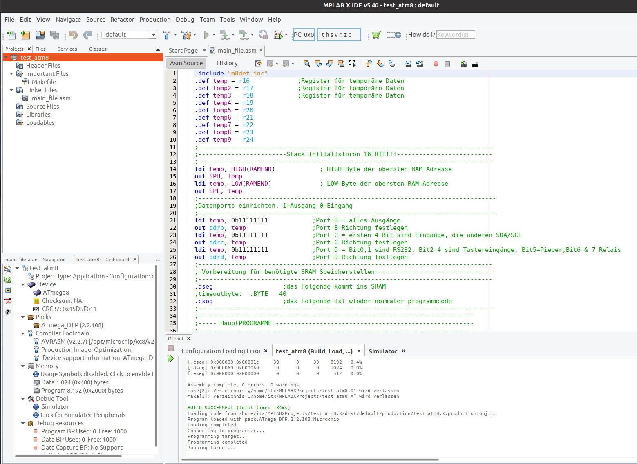Toggle the Rectangular Selection icon
The height and width of the screenshot is (464, 637).
(x=353, y=64)
